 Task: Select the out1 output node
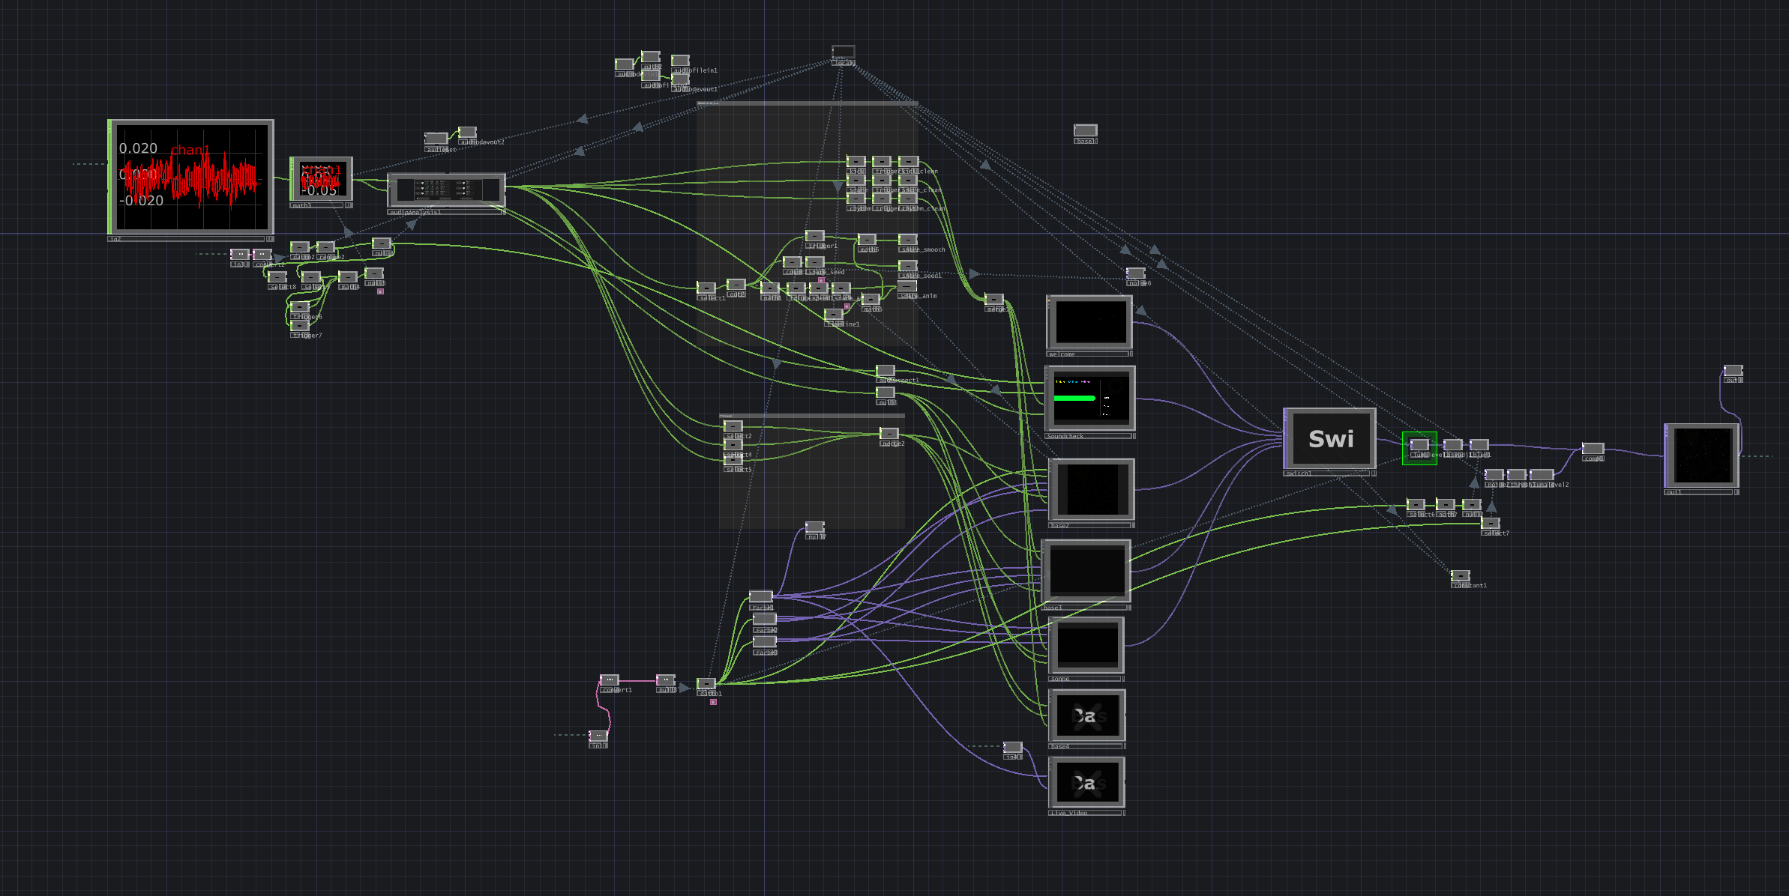[x=1702, y=455]
